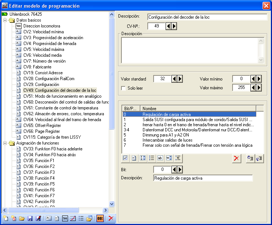Viewport: 272px width, 225px height.
Task: Close the 'Editar modelo de programación' window
Action: click(266, 6)
